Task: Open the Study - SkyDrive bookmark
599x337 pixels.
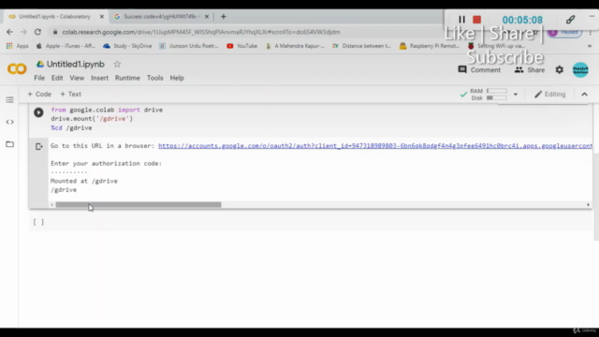Action: coord(127,46)
